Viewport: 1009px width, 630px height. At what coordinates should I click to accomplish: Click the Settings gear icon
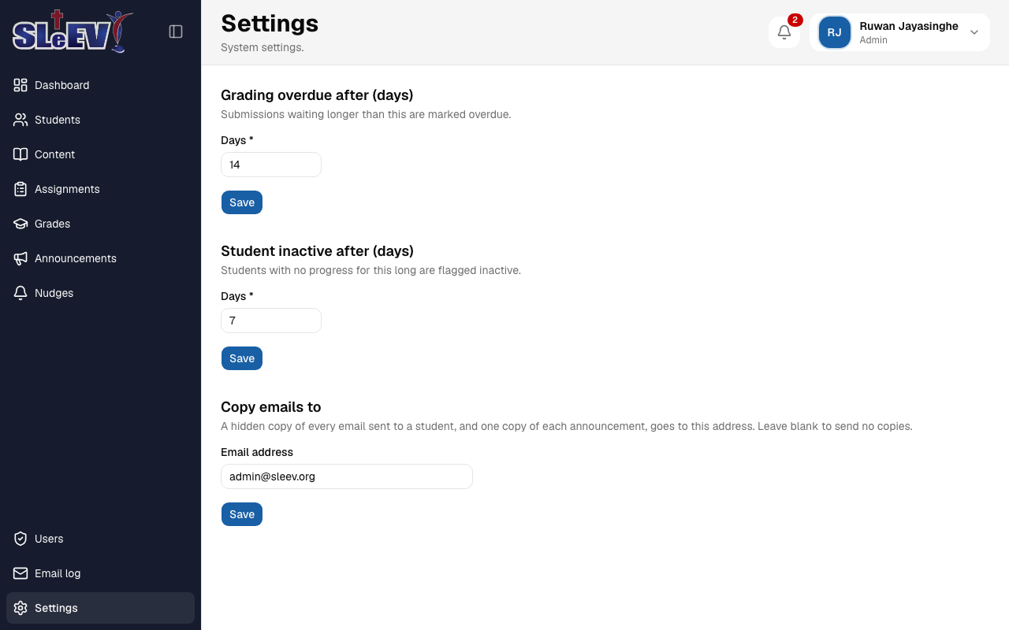20,608
